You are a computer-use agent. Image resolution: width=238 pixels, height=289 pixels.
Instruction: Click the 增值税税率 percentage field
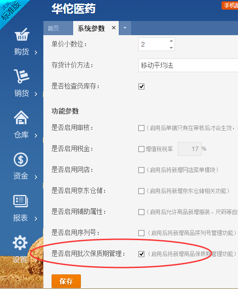point(190,149)
